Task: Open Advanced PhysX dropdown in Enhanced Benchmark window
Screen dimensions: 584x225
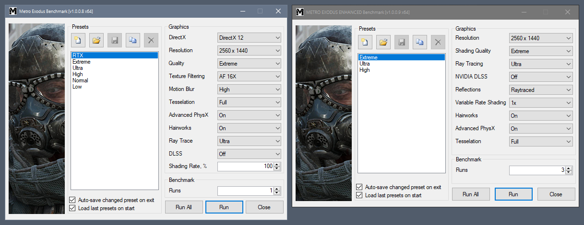Action: pyautogui.click(x=541, y=128)
